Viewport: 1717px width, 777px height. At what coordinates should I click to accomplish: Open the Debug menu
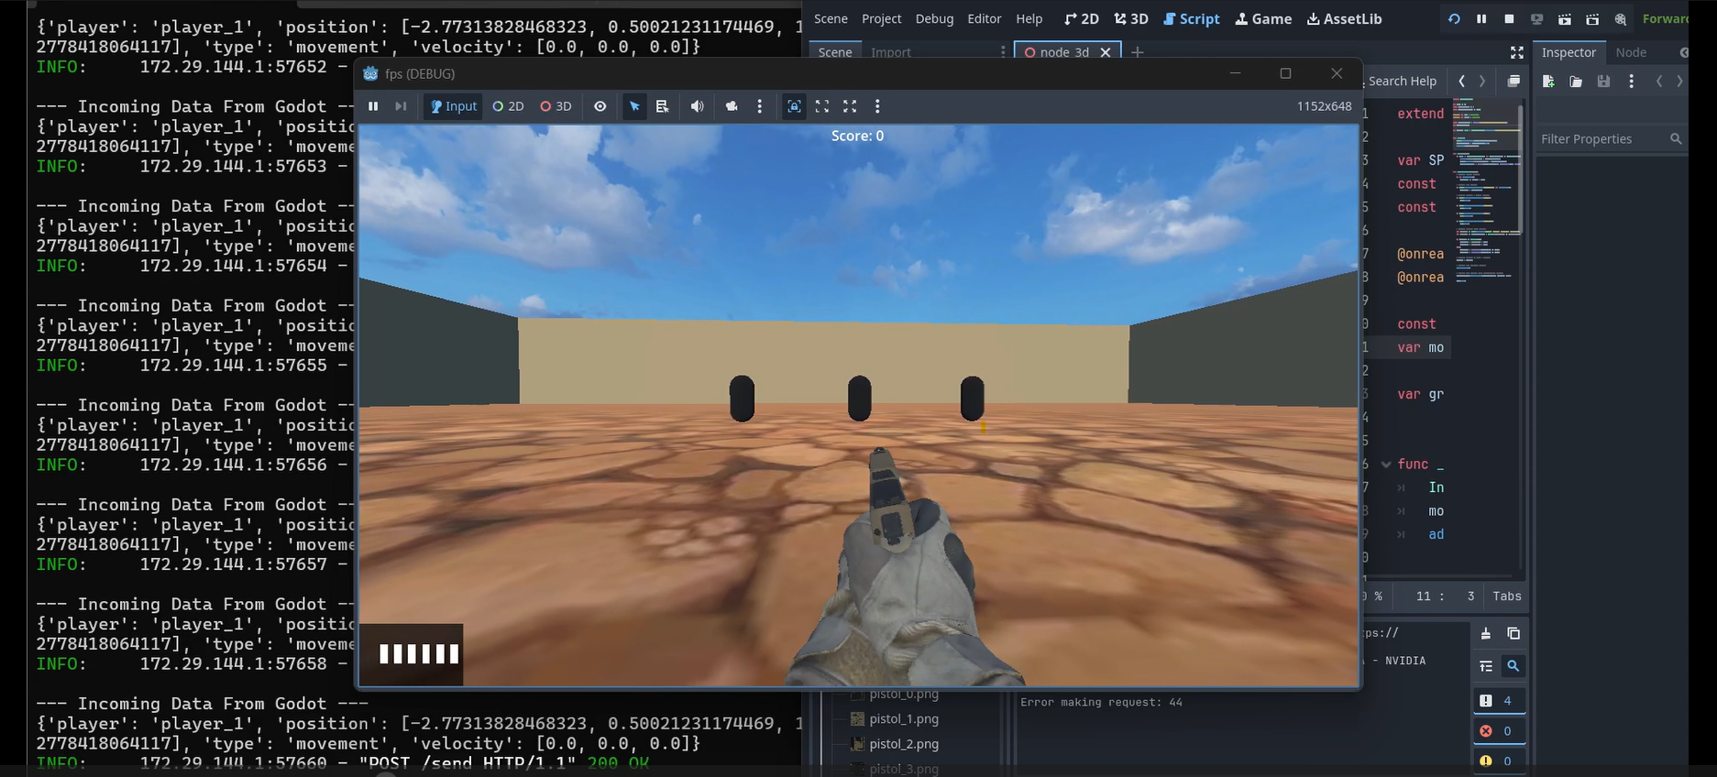tap(934, 18)
